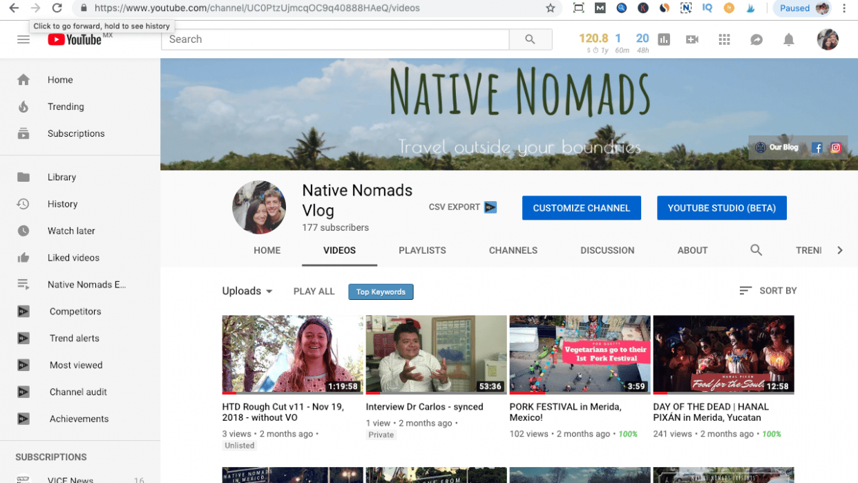858x483 pixels.
Task: Click the Subscriptions sidebar icon
Action: pyautogui.click(x=23, y=134)
